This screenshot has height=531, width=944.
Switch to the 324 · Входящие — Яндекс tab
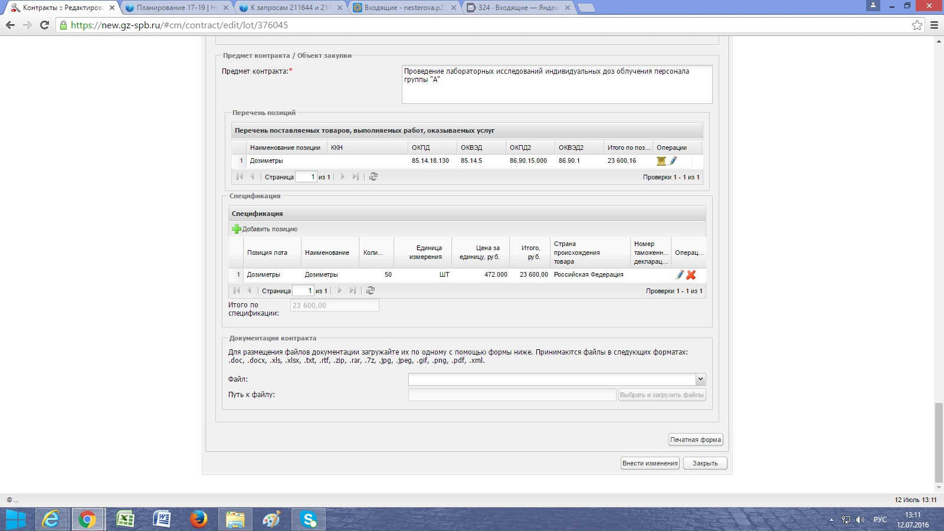click(519, 8)
